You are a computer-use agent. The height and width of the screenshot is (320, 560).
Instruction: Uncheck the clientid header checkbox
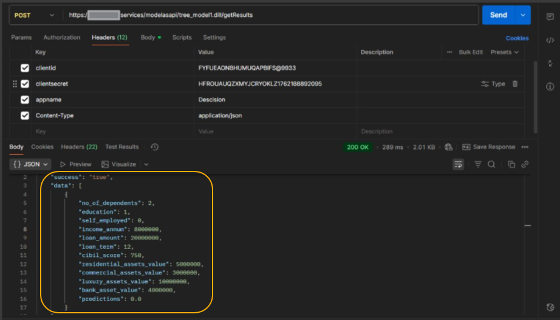click(x=25, y=68)
